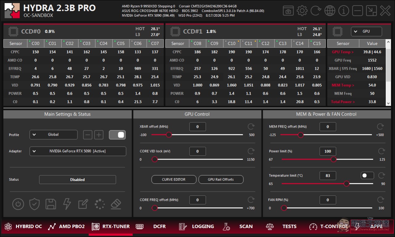Toggle the Temperature limit switch
The height and width of the screenshot is (237, 395).
pyautogui.click(x=367, y=175)
